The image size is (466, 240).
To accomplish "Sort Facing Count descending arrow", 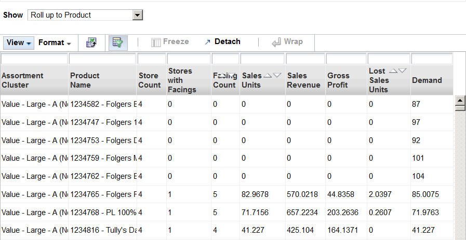I will 232,76.
